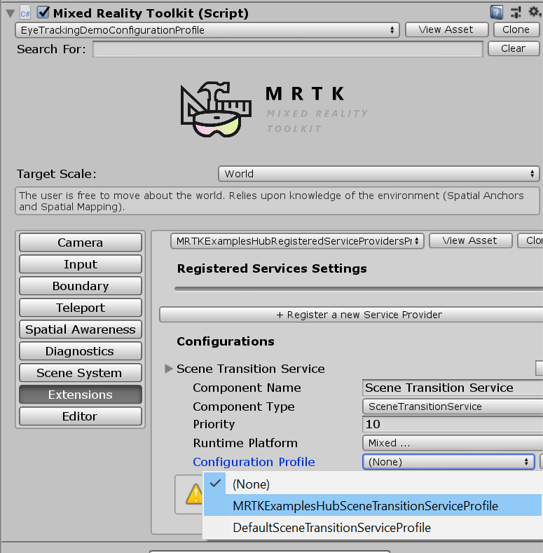Expand the Scene Transition Service foldout
Screen dimensions: 543x553
[x=169, y=369]
